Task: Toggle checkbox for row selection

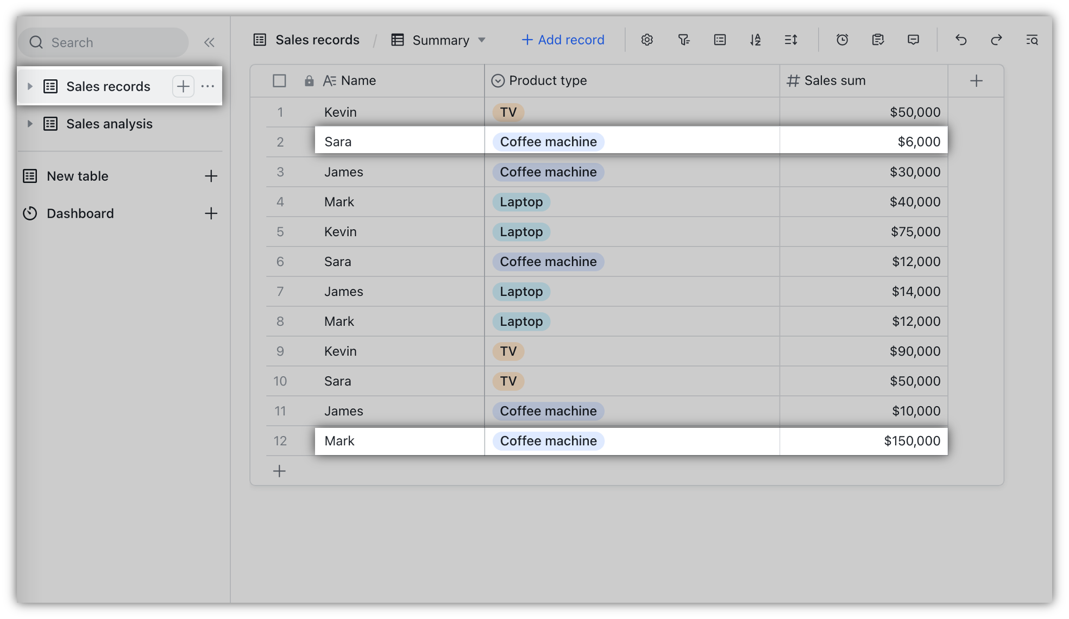Action: (x=279, y=80)
